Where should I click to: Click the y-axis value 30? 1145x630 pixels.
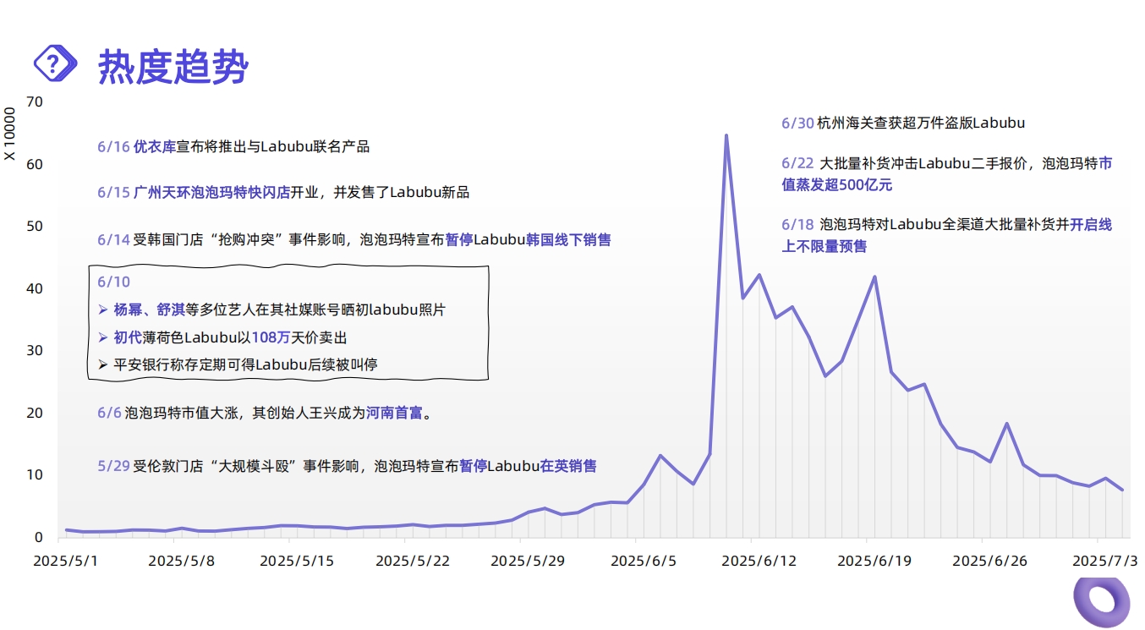35,350
